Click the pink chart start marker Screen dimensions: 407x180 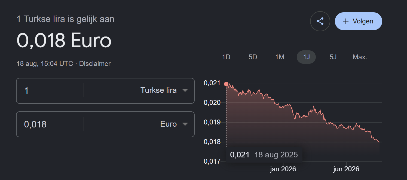point(226,84)
